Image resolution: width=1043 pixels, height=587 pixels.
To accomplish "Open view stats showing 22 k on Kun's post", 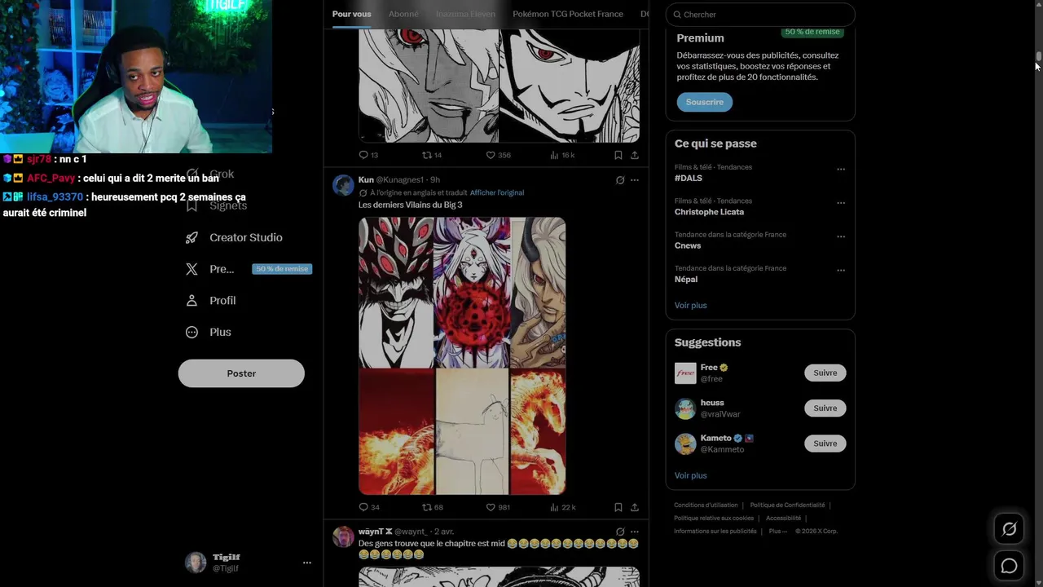I will coord(563,507).
